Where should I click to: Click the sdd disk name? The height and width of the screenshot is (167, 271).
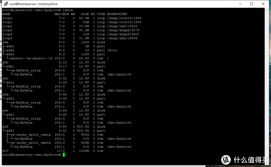pyautogui.click(x=5, y=94)
